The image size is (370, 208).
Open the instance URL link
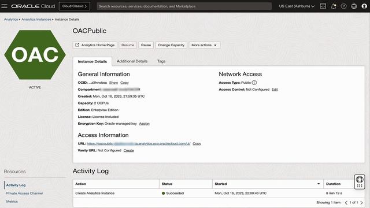139,143
